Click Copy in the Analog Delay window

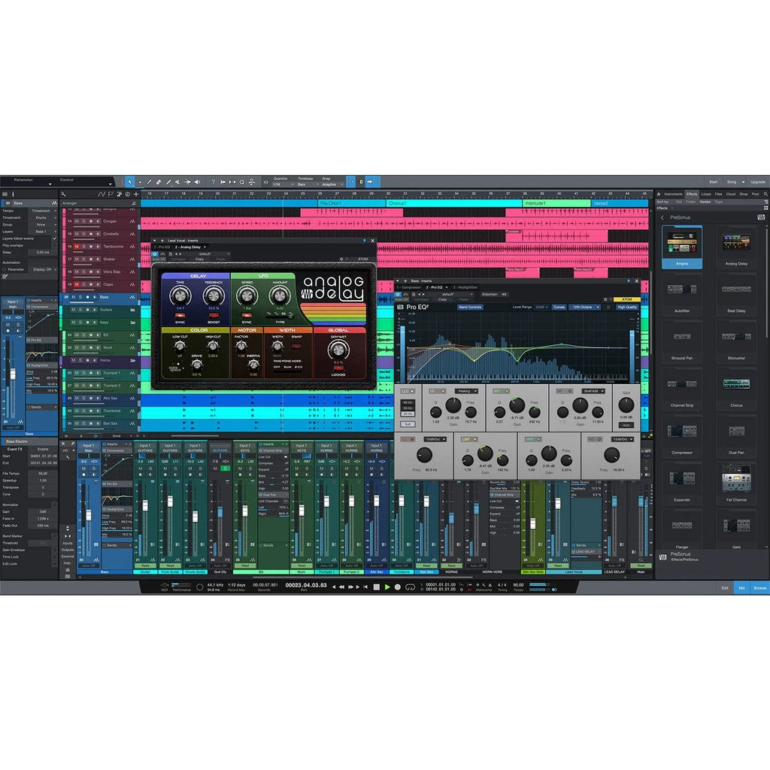pyautogui.click(x=199, y=259)
